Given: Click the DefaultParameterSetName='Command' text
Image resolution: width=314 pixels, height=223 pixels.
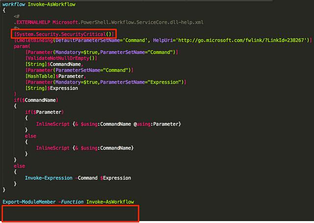Looking at the screenshot, I should coord(102,40).
